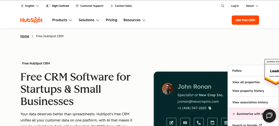Click the phone call icon on the contact card

[x=199, y=122]
